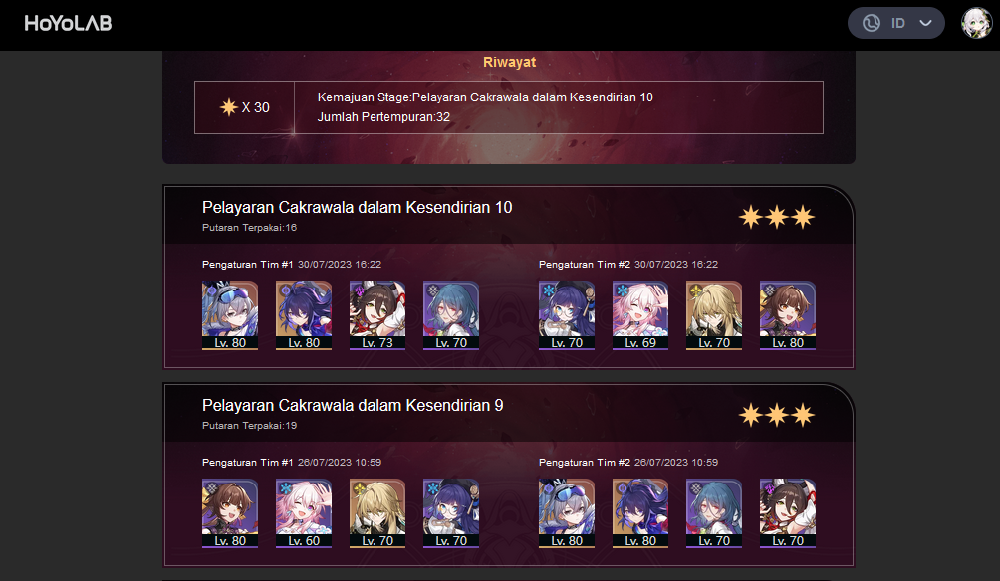1000x581 pixels.
Task: Click the globe icon in language selector
Action: coord(872,23)
